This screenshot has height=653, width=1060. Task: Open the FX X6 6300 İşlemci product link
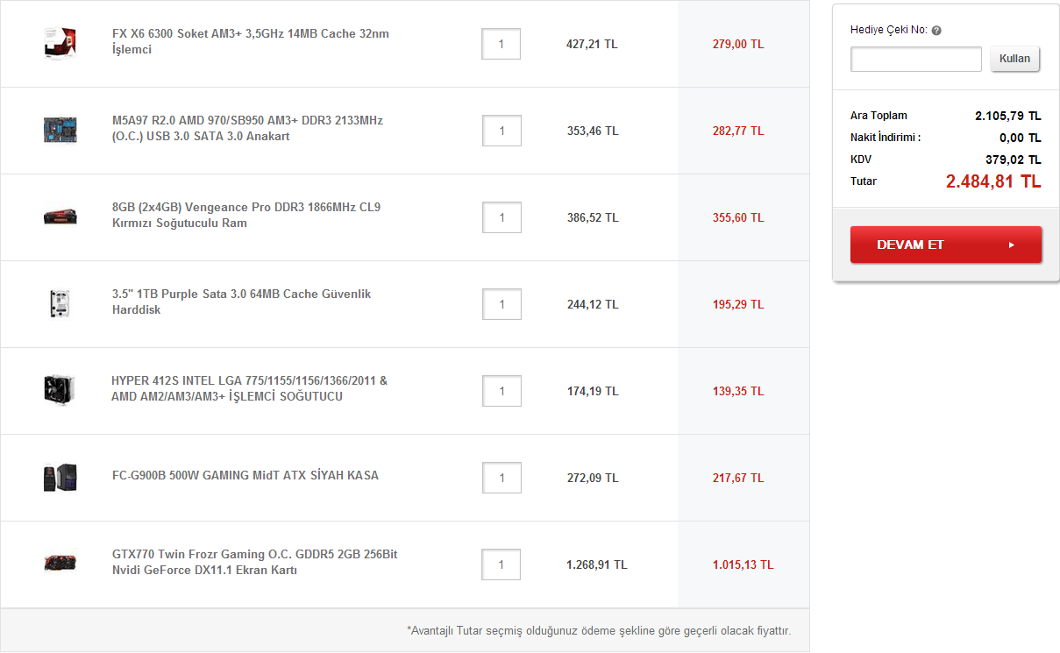click(250, 41)
